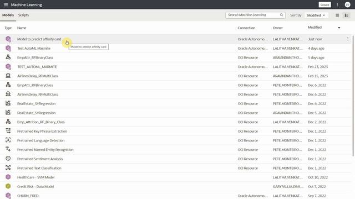Screen dimensions: 355x199
Task: Click the multiclass icon for AirlinesDelay Feb 15, 2023
Action: point(8,76)
